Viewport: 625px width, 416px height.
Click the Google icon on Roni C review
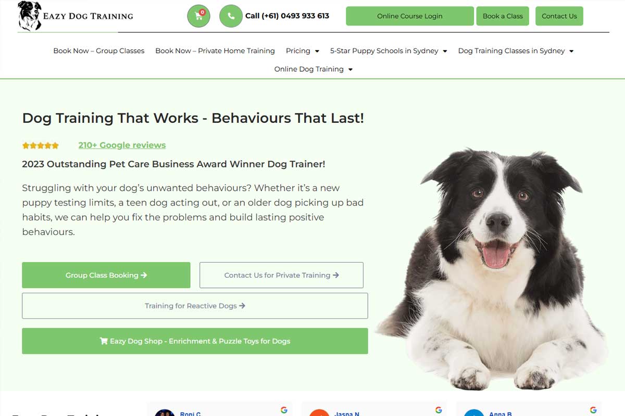point(284,410)
